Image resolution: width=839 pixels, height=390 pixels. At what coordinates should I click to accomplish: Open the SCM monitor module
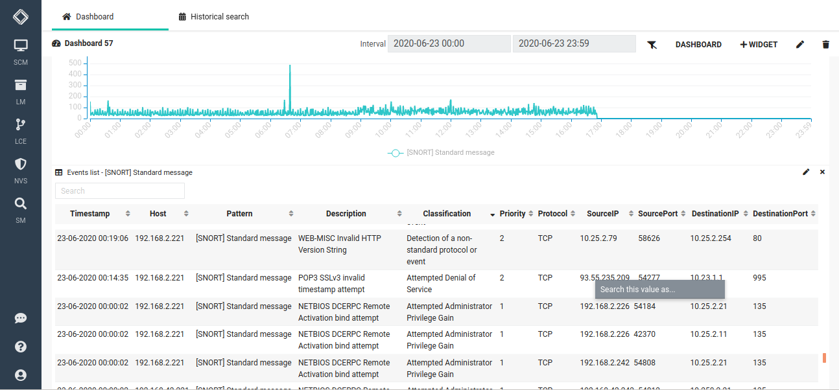[x=21, y=51]
